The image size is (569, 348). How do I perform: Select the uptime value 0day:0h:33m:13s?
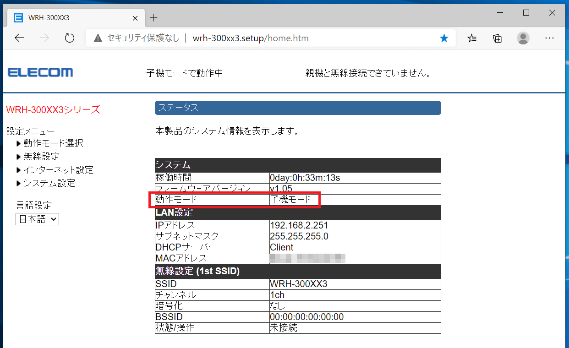305,178
